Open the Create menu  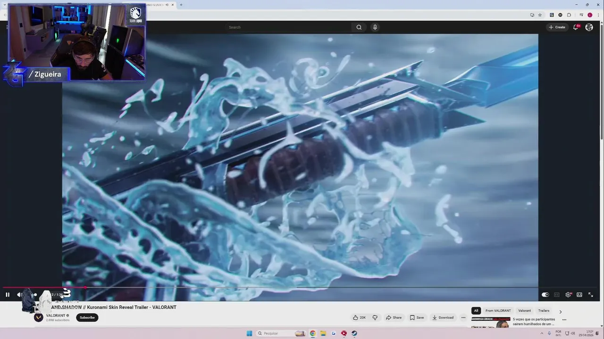tap(557, 27)
